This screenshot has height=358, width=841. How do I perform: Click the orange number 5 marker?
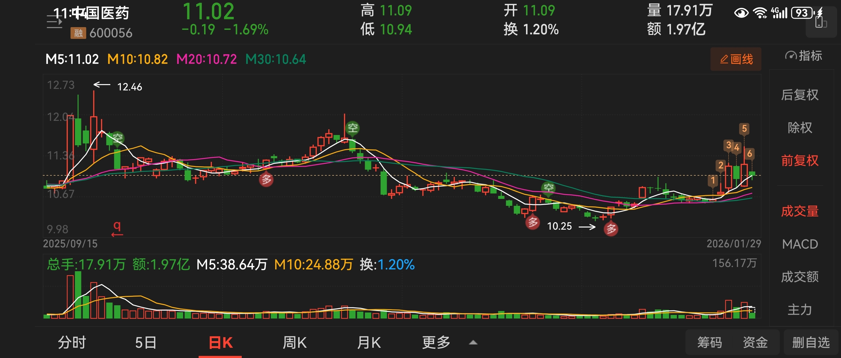(744, 129)
